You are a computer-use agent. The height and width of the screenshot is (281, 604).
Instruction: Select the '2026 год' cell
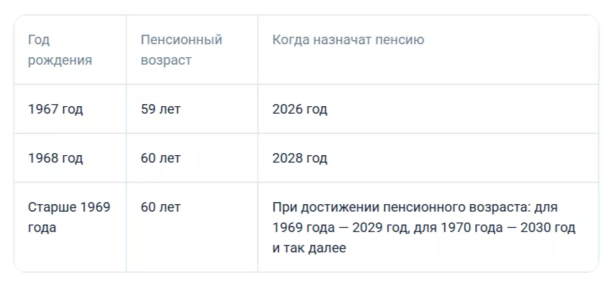(x=299, y=110)
